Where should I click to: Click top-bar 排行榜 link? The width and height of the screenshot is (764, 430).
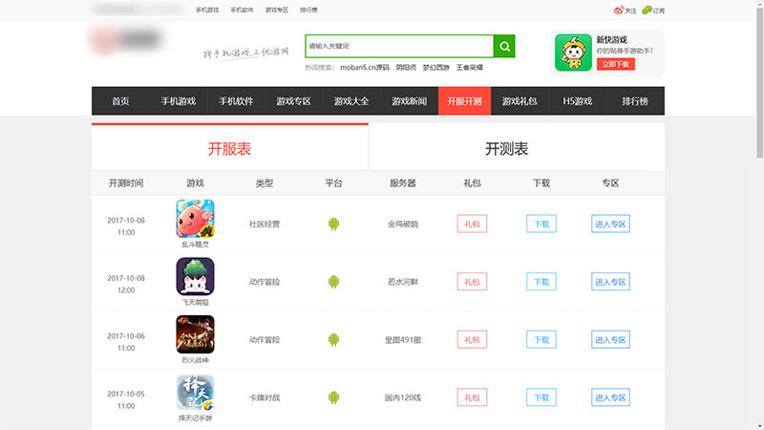point(308,10)
